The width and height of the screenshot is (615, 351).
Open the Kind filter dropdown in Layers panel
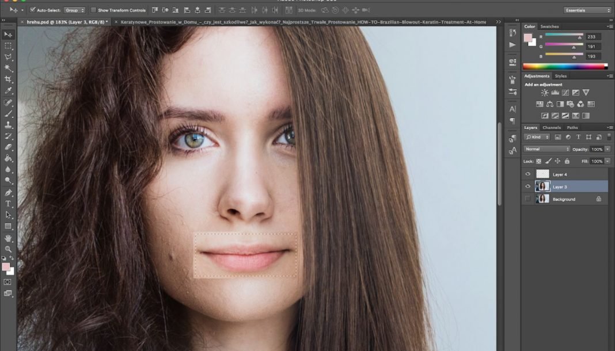point(537,136)
